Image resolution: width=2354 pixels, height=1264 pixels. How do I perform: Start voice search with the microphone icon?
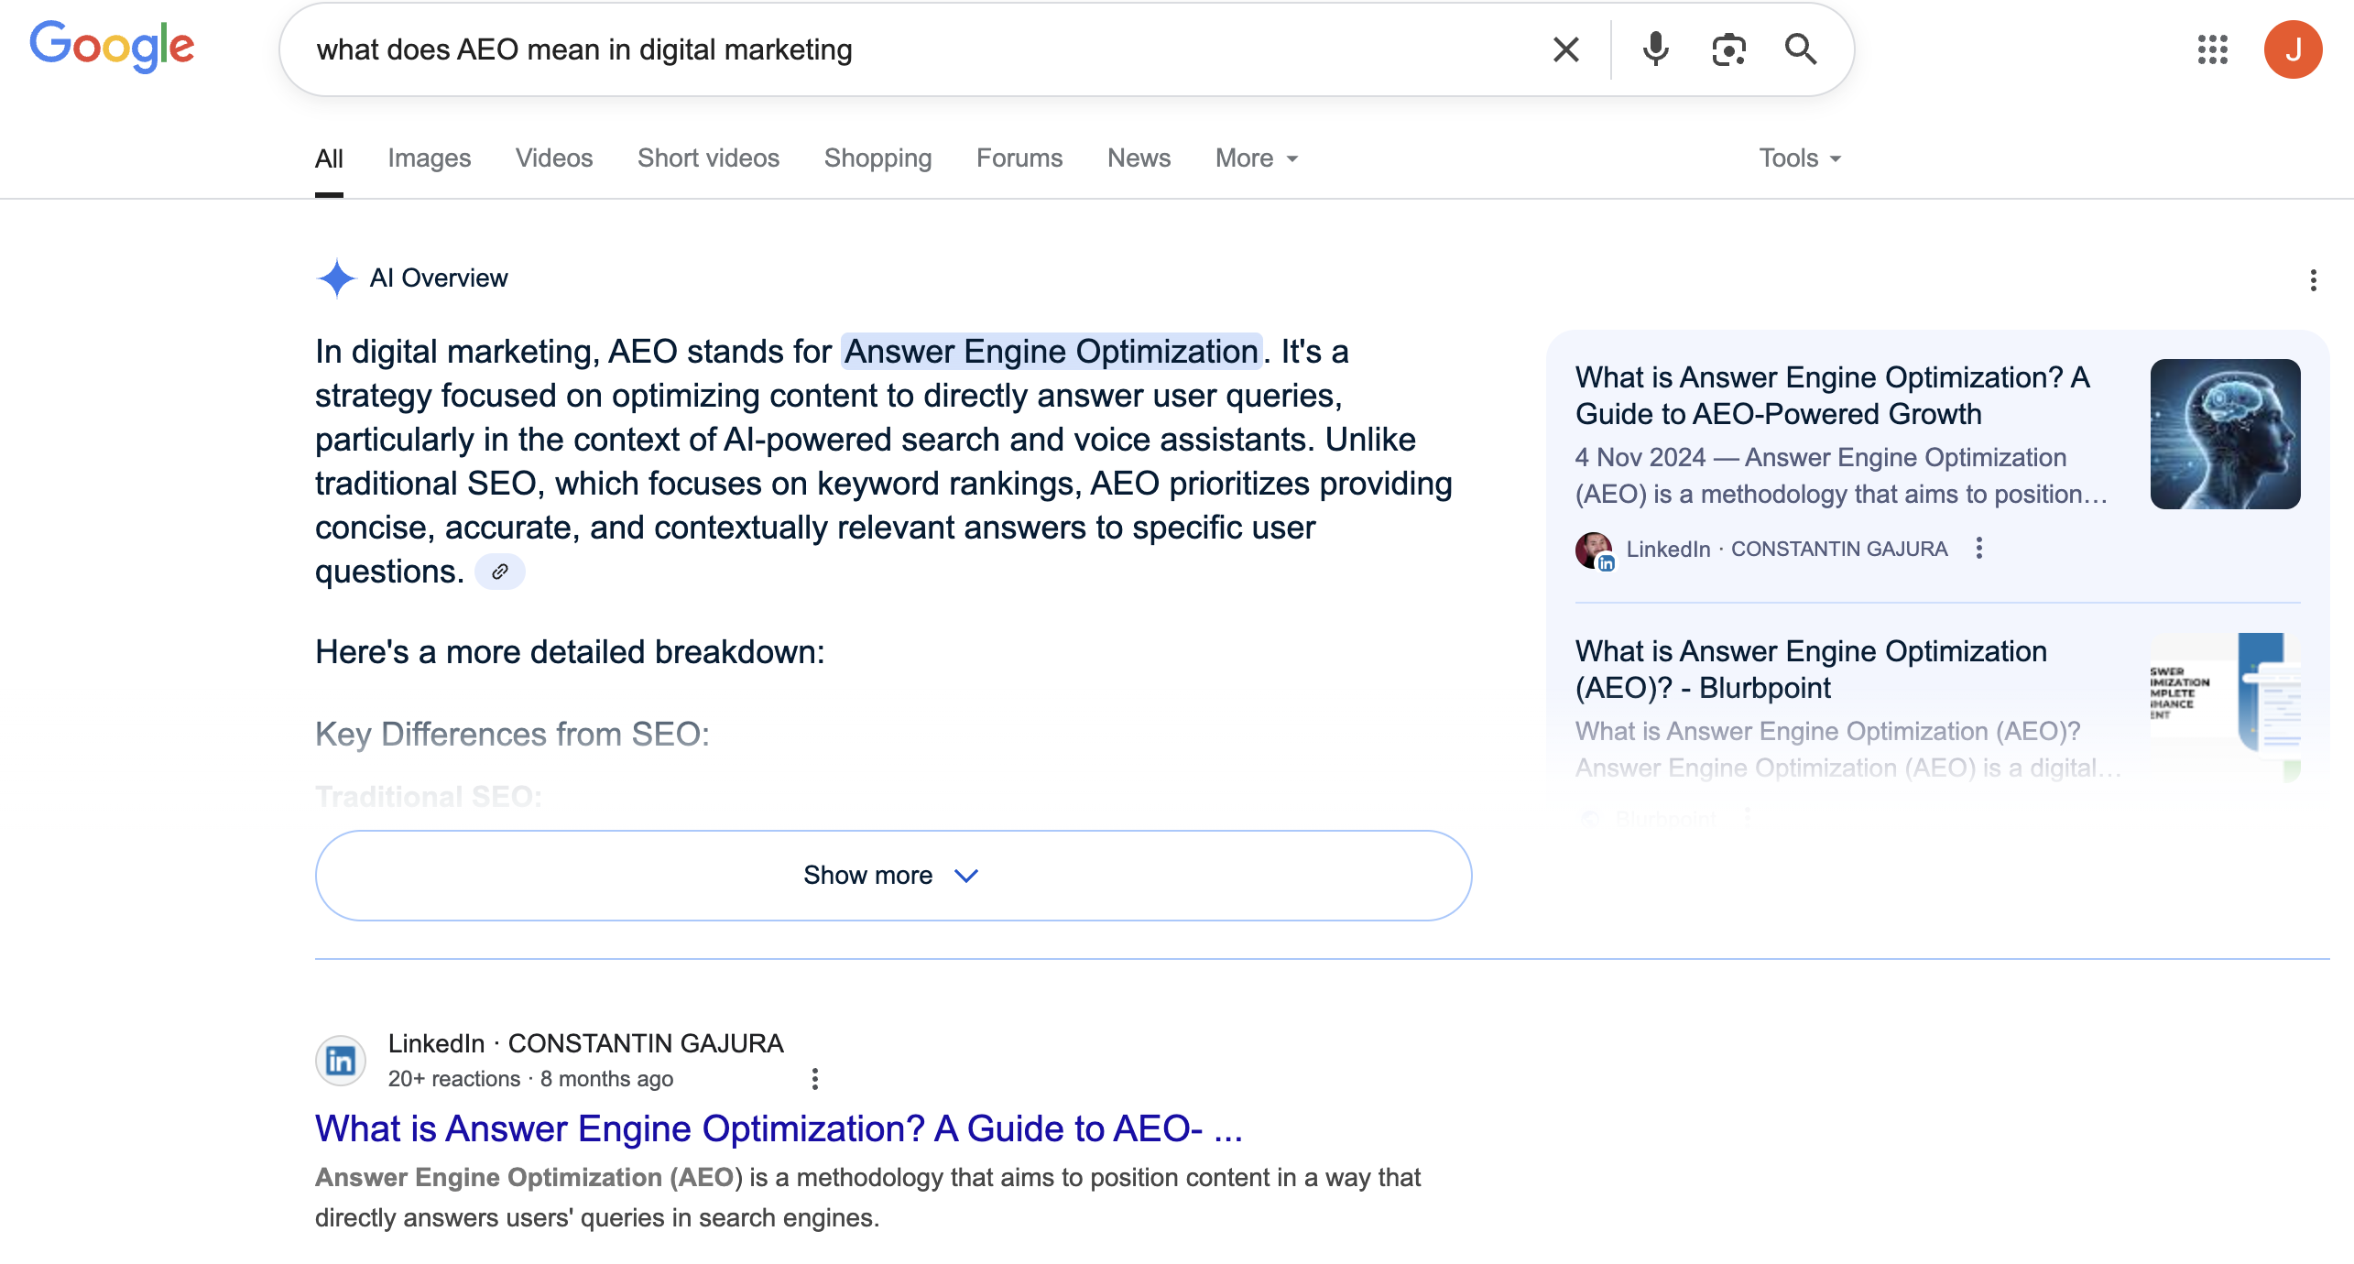(1655, 49)
